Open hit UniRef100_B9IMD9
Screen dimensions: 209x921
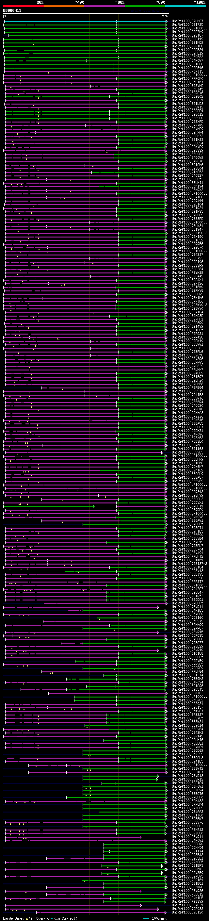click(x=187, y=42)
